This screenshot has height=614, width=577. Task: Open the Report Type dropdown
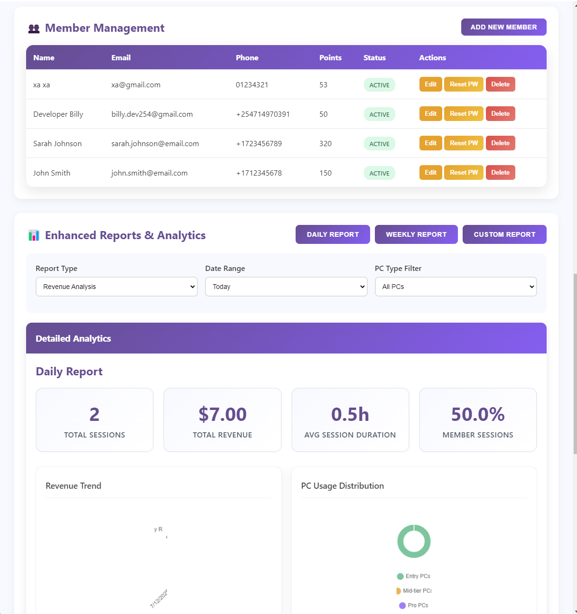(117, 287)
